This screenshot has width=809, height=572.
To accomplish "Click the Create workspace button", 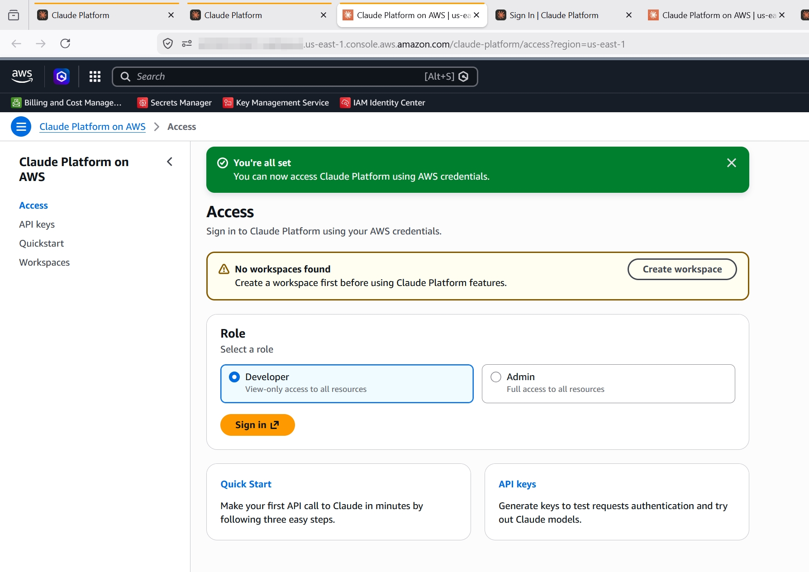I will tap(682, 269).
